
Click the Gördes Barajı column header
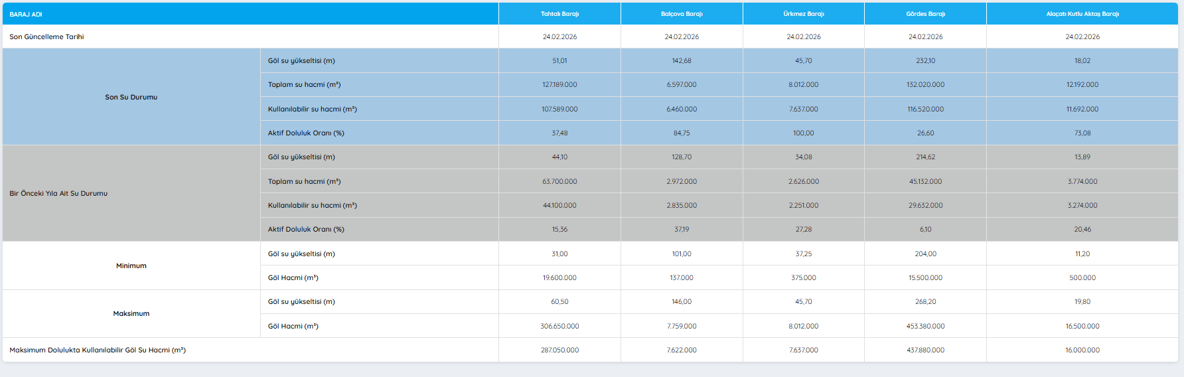click(925, 14)
